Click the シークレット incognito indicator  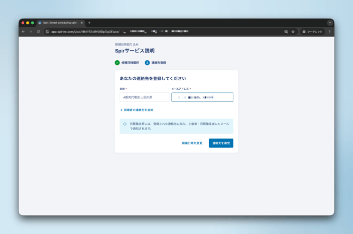312,31
